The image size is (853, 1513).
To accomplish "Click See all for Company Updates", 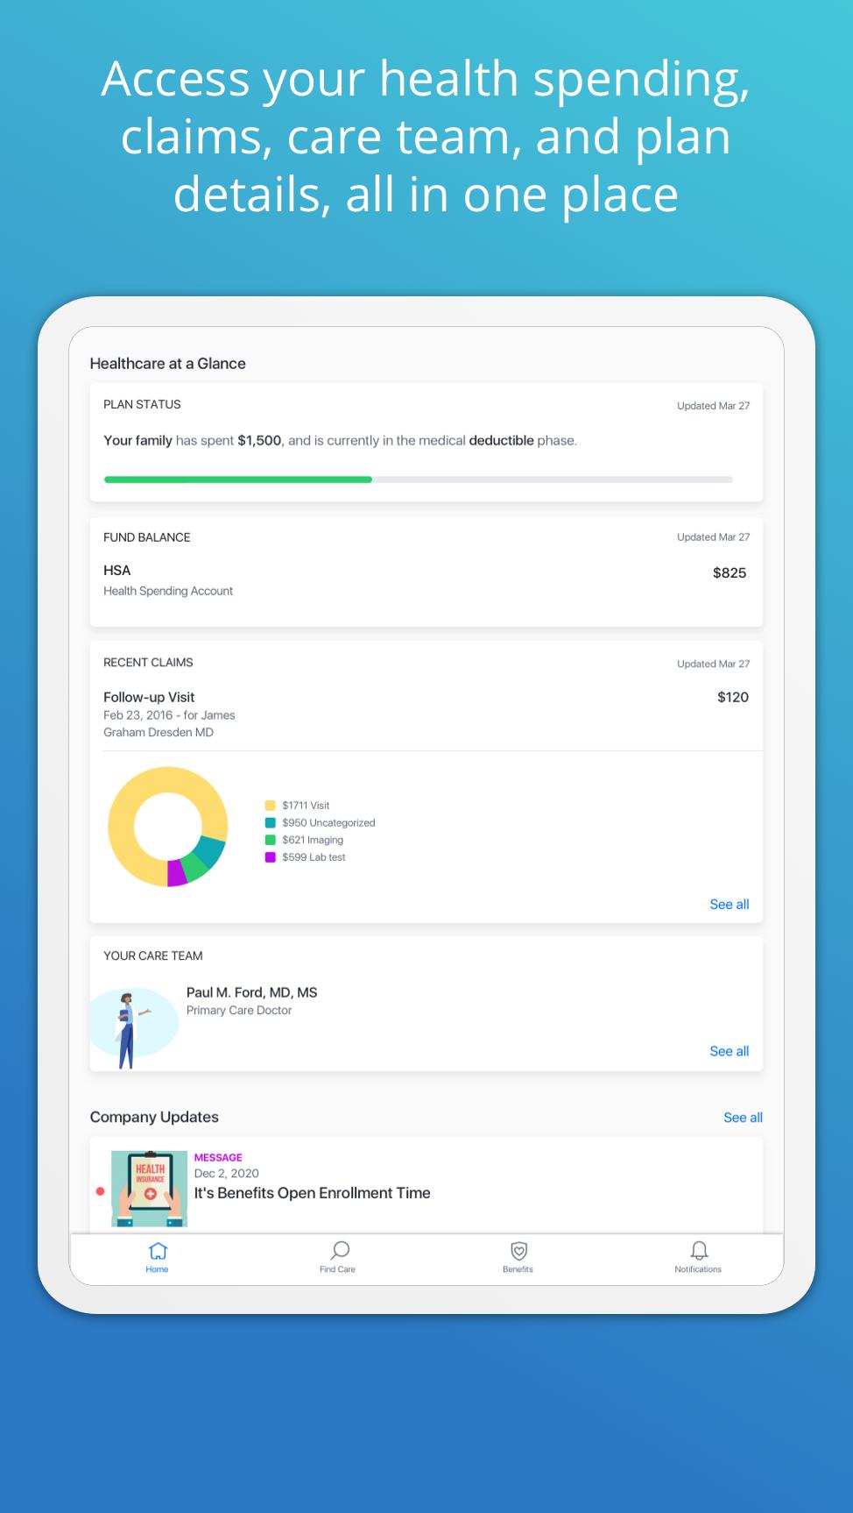I will [x=743, y=1118].
